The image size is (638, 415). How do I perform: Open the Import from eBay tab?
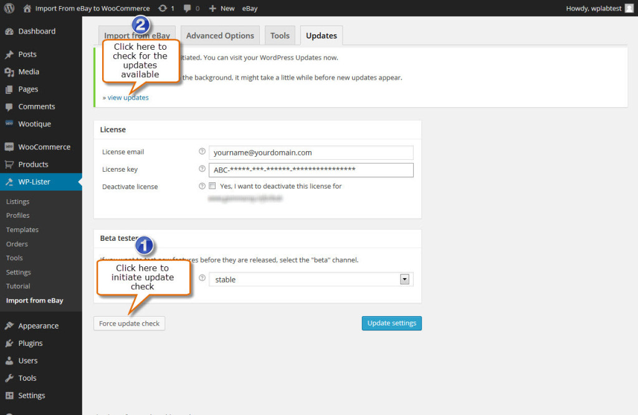[137, 35]
